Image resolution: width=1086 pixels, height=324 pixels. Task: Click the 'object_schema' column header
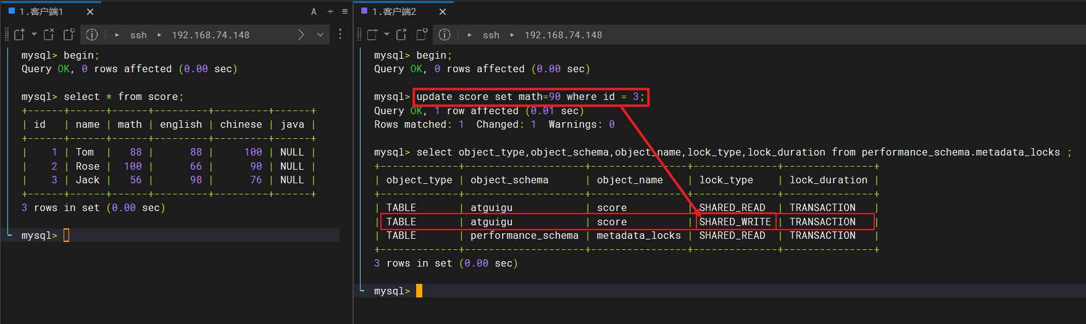pyautogui.click(x=509, y=180)
